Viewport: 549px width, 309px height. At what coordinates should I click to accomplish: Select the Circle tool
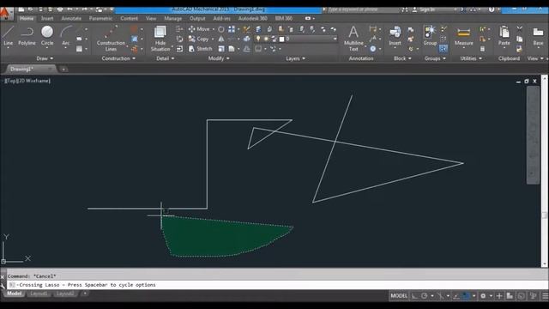tap(47, 36)
